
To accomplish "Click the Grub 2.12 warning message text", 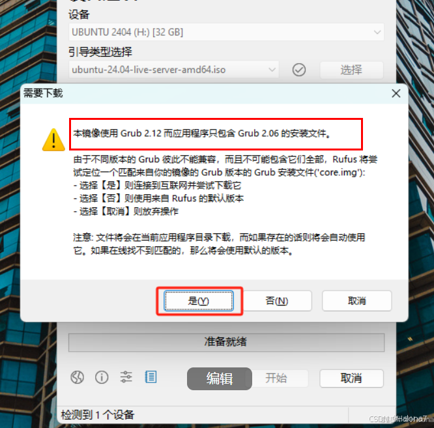I will [202, 134].
